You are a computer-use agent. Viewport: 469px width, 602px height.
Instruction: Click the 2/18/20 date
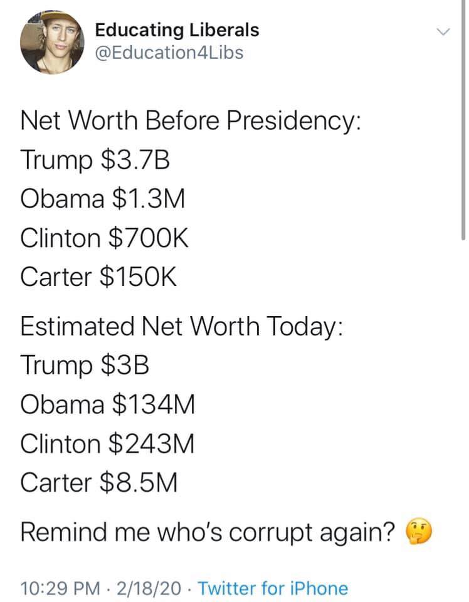(x=149, y=588)
